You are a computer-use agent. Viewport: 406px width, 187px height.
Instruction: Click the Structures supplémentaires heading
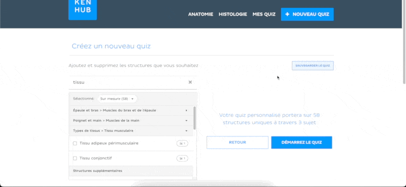coord(97,171)
